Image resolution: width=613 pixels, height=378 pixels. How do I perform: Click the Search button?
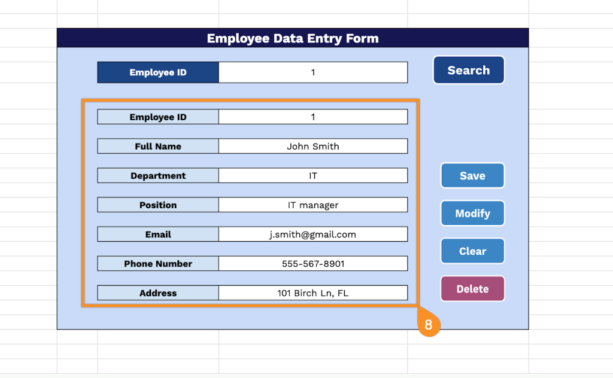(x=468, y=71)
